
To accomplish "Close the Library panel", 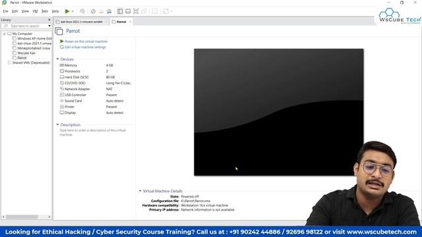I will [49, 20].
